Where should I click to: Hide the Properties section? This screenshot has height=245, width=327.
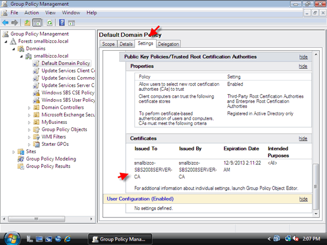point(303,66)
